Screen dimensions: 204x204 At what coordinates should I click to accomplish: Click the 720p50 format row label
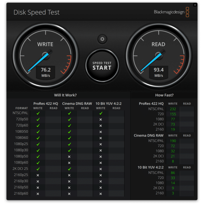coord(22,119)
